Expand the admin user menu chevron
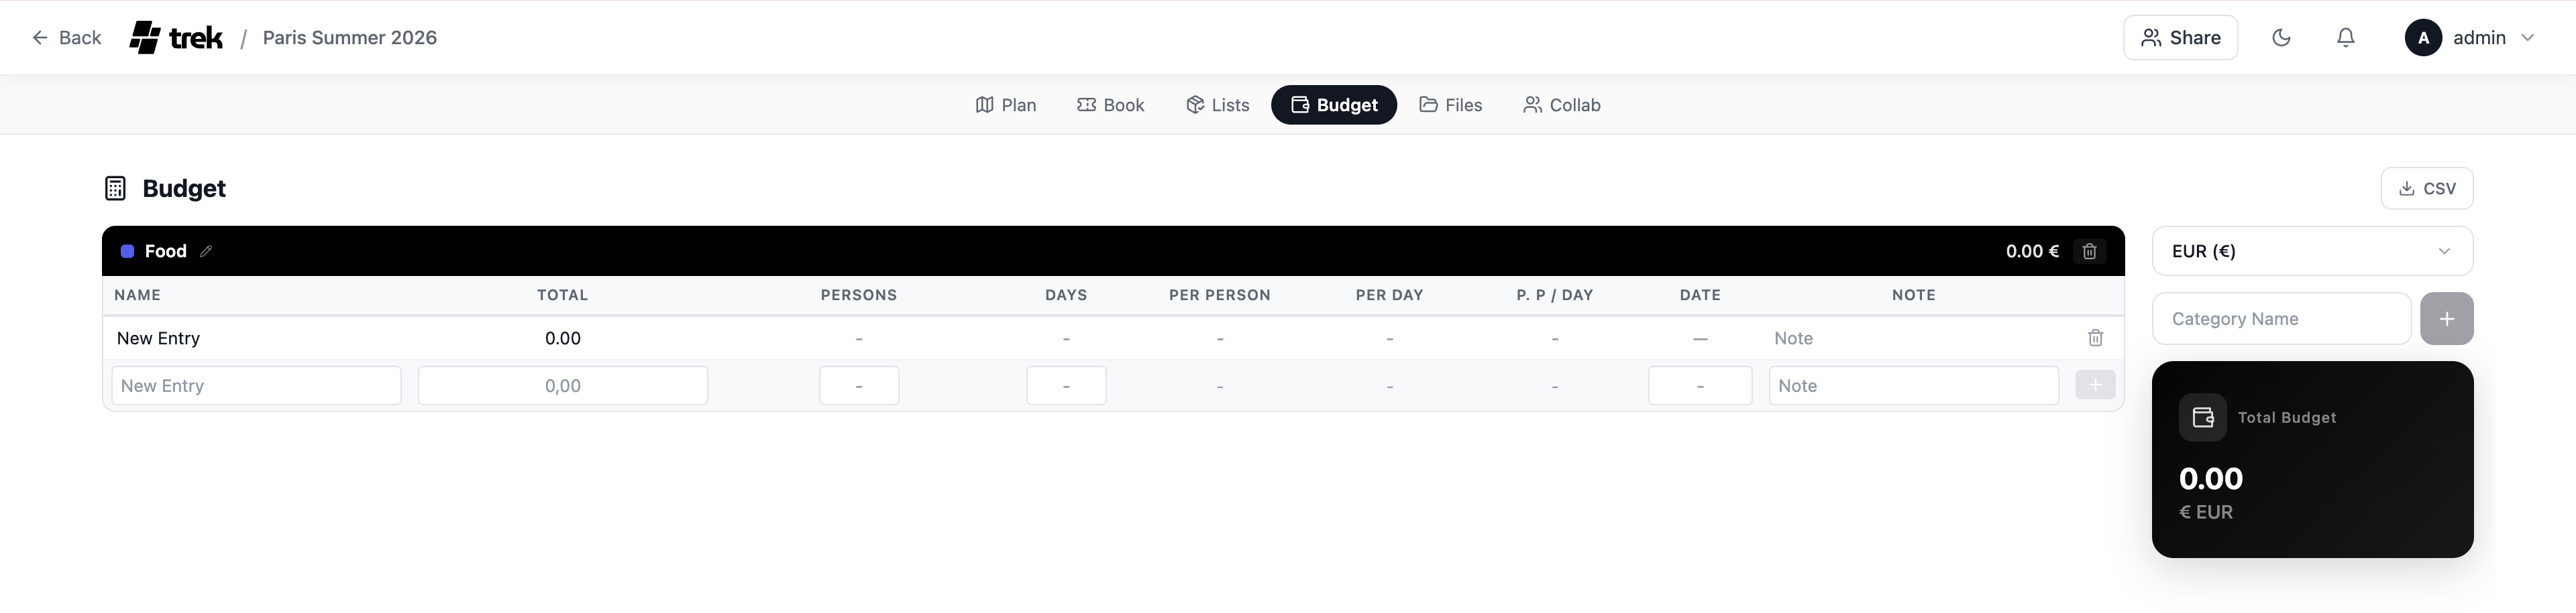The image size is (2576, 613). (x=2527, y=38)
